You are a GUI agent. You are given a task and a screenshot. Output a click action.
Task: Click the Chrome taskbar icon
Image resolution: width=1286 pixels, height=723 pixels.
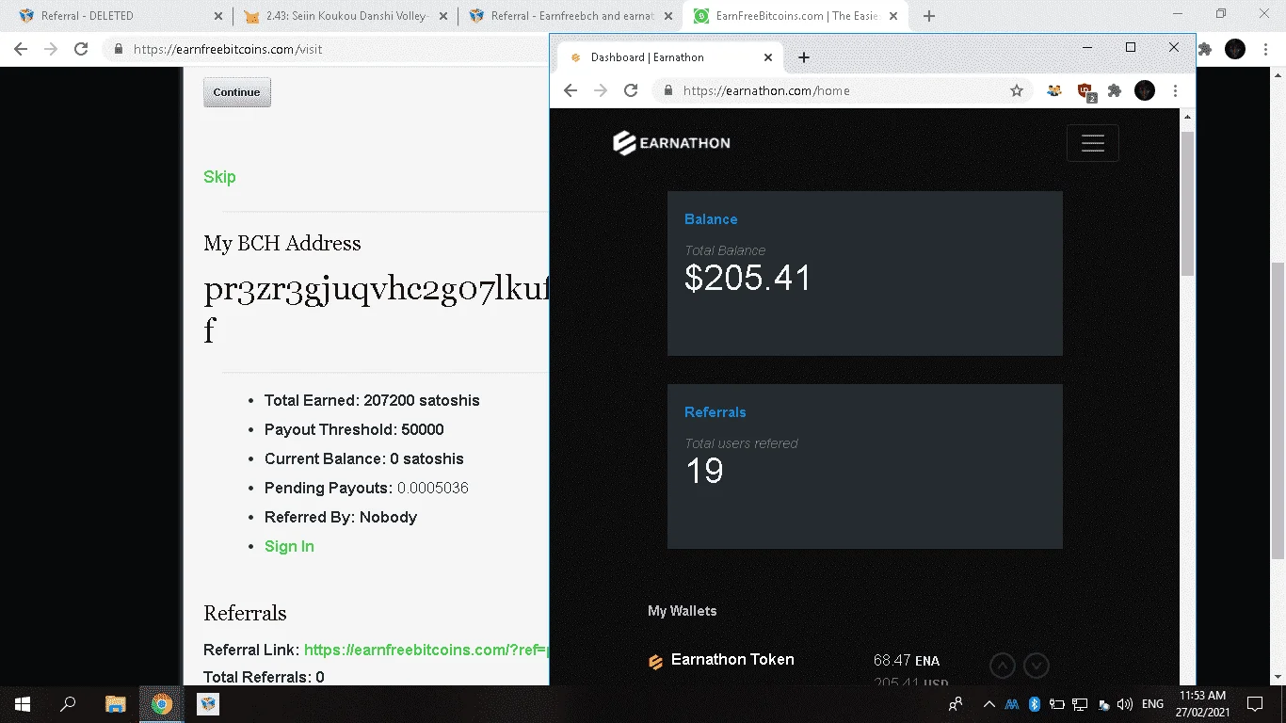(161, 704)
